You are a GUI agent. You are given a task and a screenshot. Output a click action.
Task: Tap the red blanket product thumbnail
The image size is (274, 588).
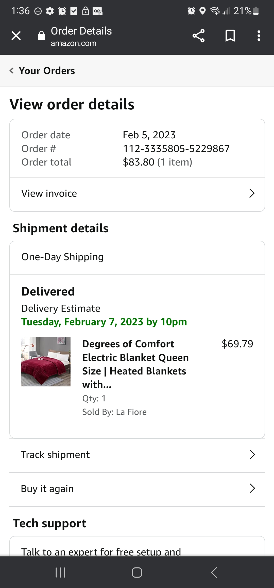click(46, 362)
